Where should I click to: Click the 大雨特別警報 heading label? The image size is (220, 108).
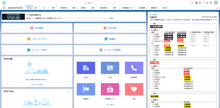pos(156,26)
